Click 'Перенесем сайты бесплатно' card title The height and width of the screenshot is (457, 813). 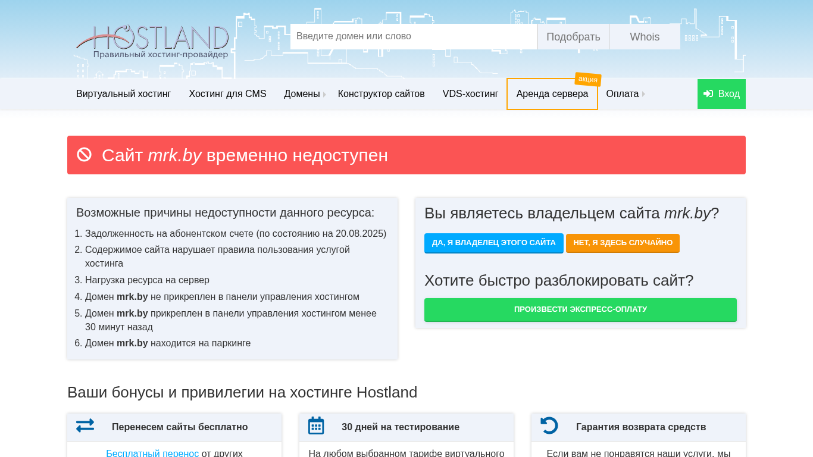180,427
